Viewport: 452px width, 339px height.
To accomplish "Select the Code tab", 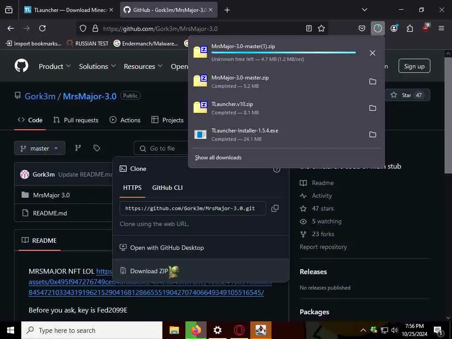I will click(x=30, y=120).
